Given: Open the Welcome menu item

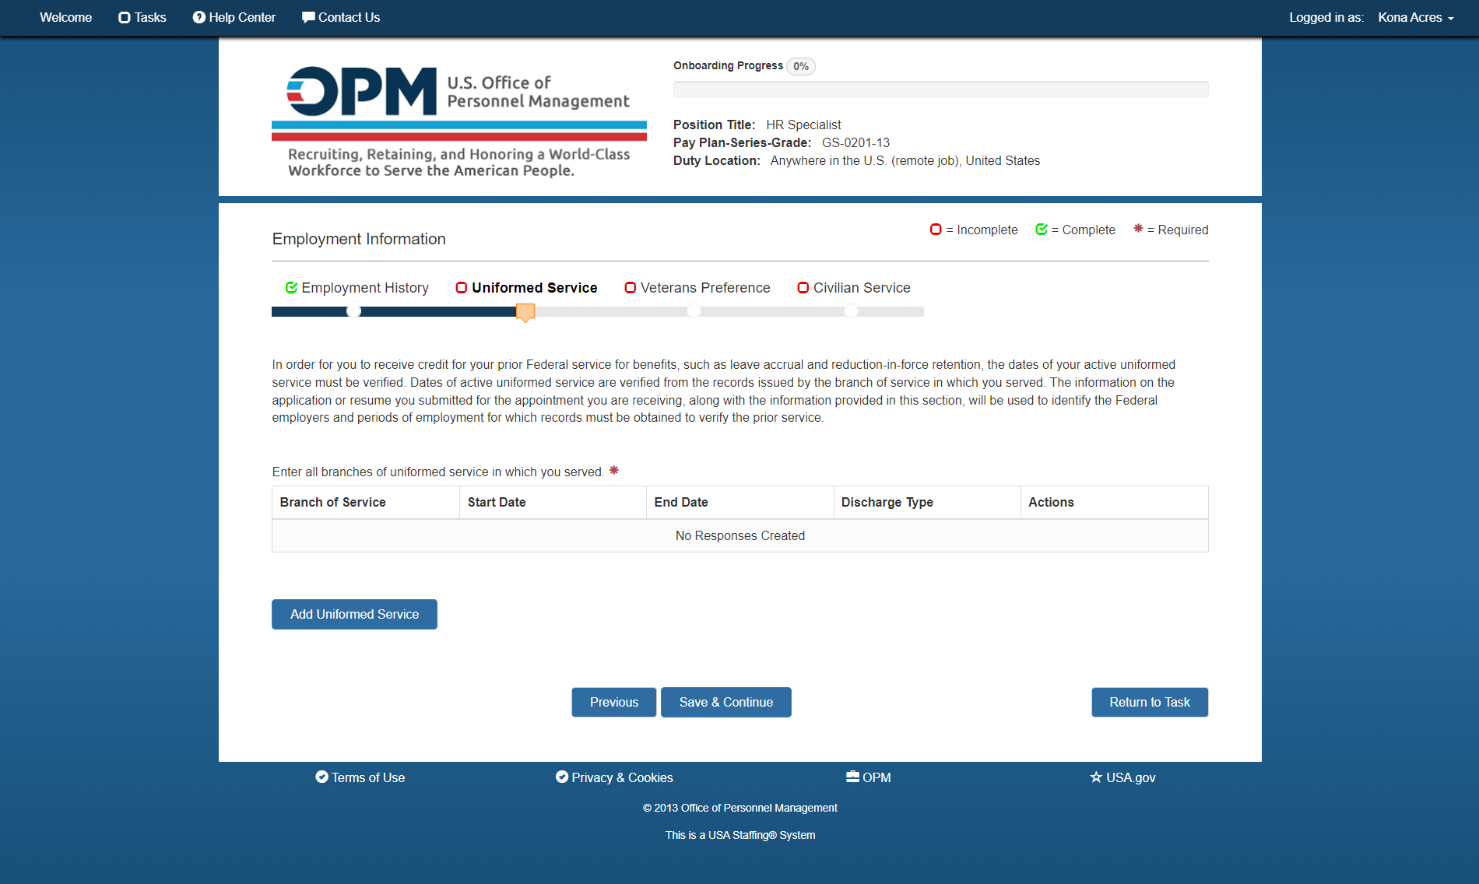Looking at the screenshot, I should click(65, 17).
